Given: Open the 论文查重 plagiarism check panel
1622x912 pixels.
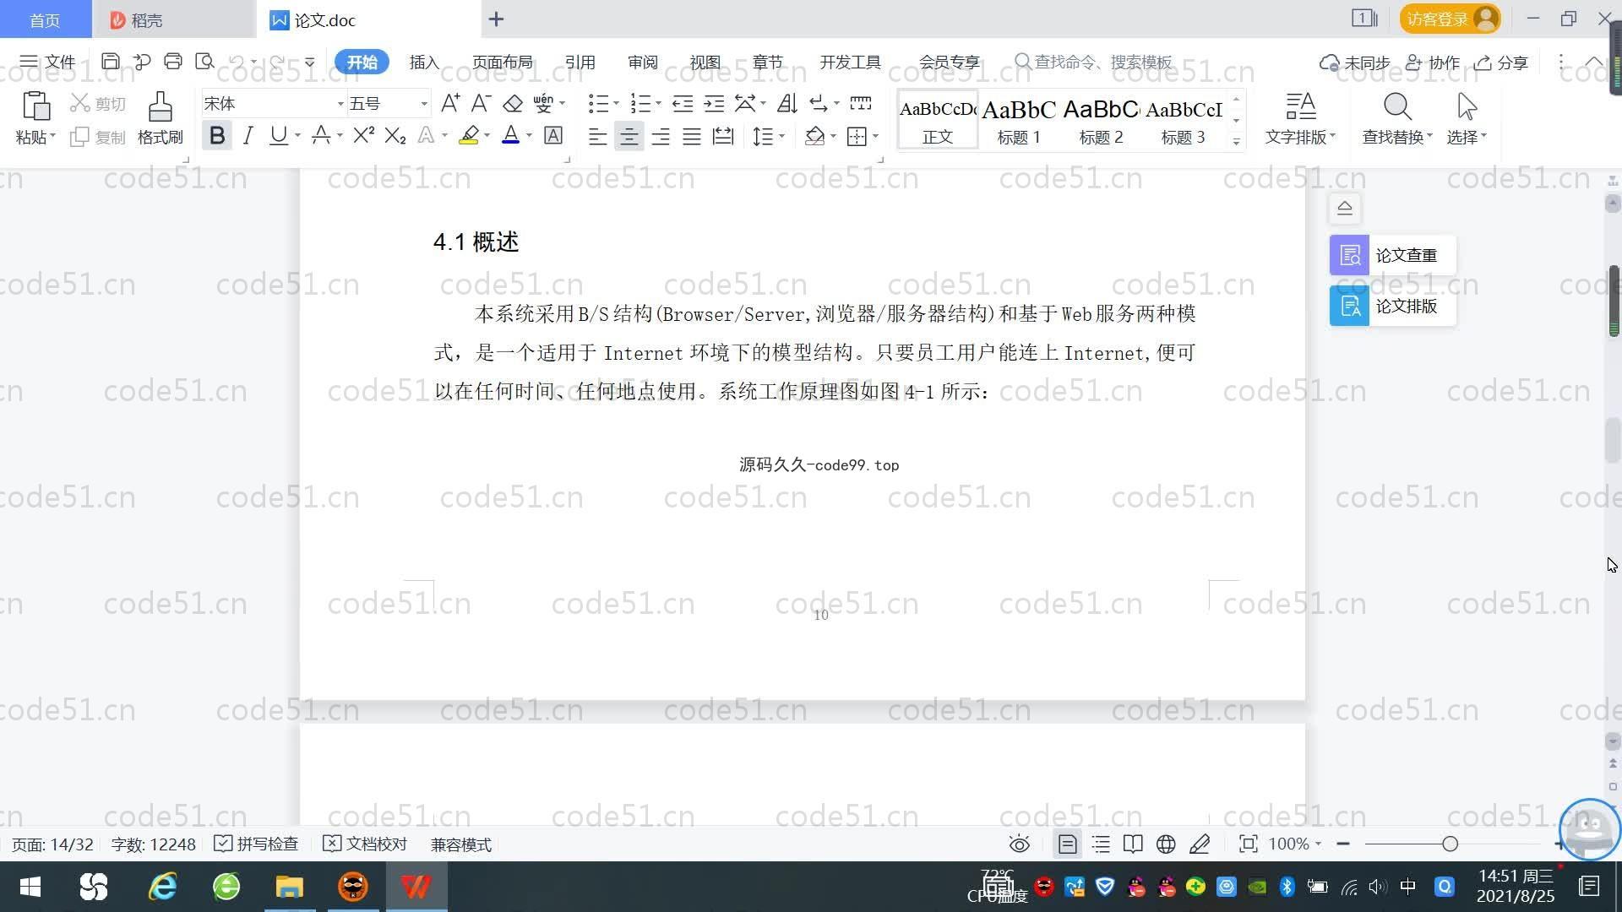Looking at the screenshot, I should [x=1392, y=255].
